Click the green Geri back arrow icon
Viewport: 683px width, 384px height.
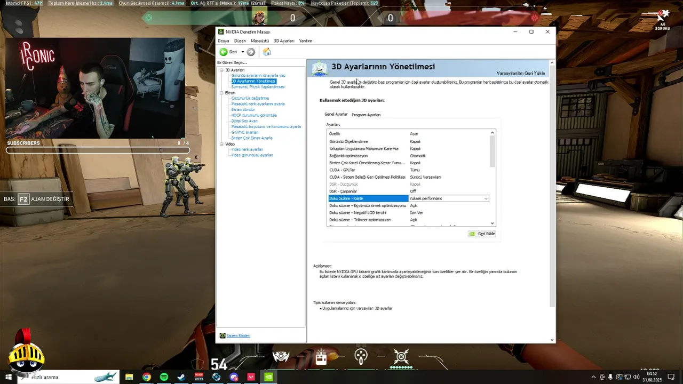point(224,52)
